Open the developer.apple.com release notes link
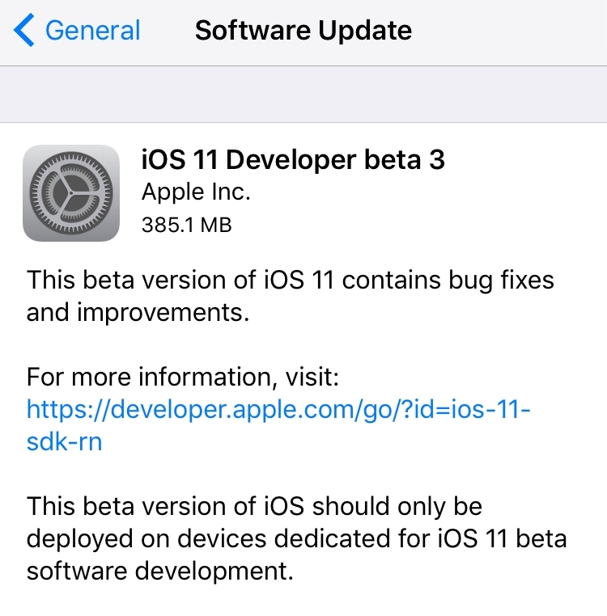Viewport: 607px width, 616px height. click(278, 425)
